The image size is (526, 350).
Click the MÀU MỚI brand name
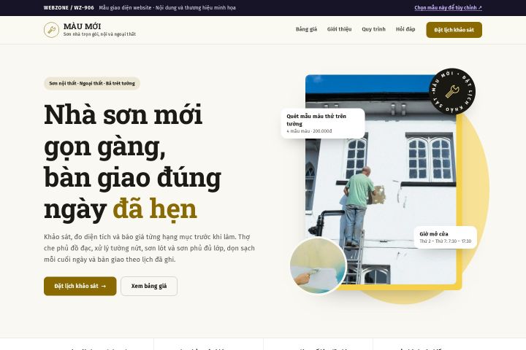click(82, 26)
